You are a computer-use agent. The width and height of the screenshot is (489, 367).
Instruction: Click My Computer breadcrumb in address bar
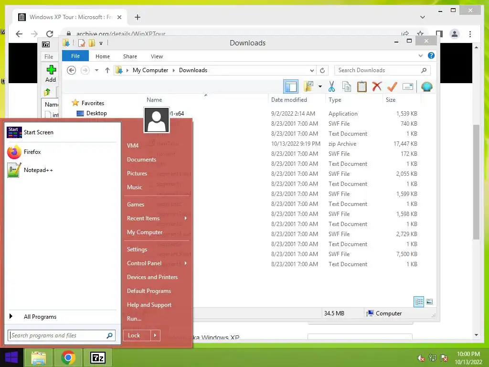pos(150,70)
